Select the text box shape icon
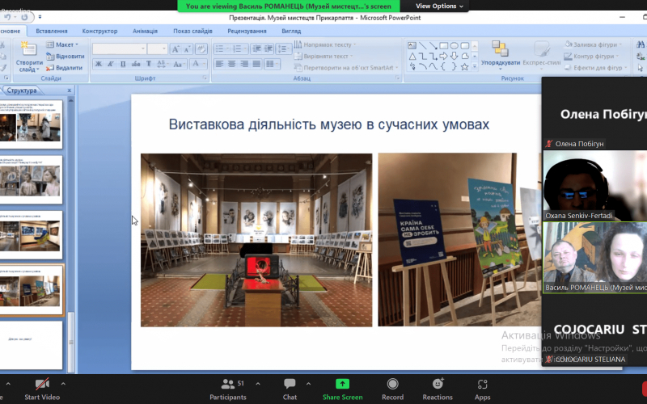This screenshot has height=404, width=647. [412, 45]
